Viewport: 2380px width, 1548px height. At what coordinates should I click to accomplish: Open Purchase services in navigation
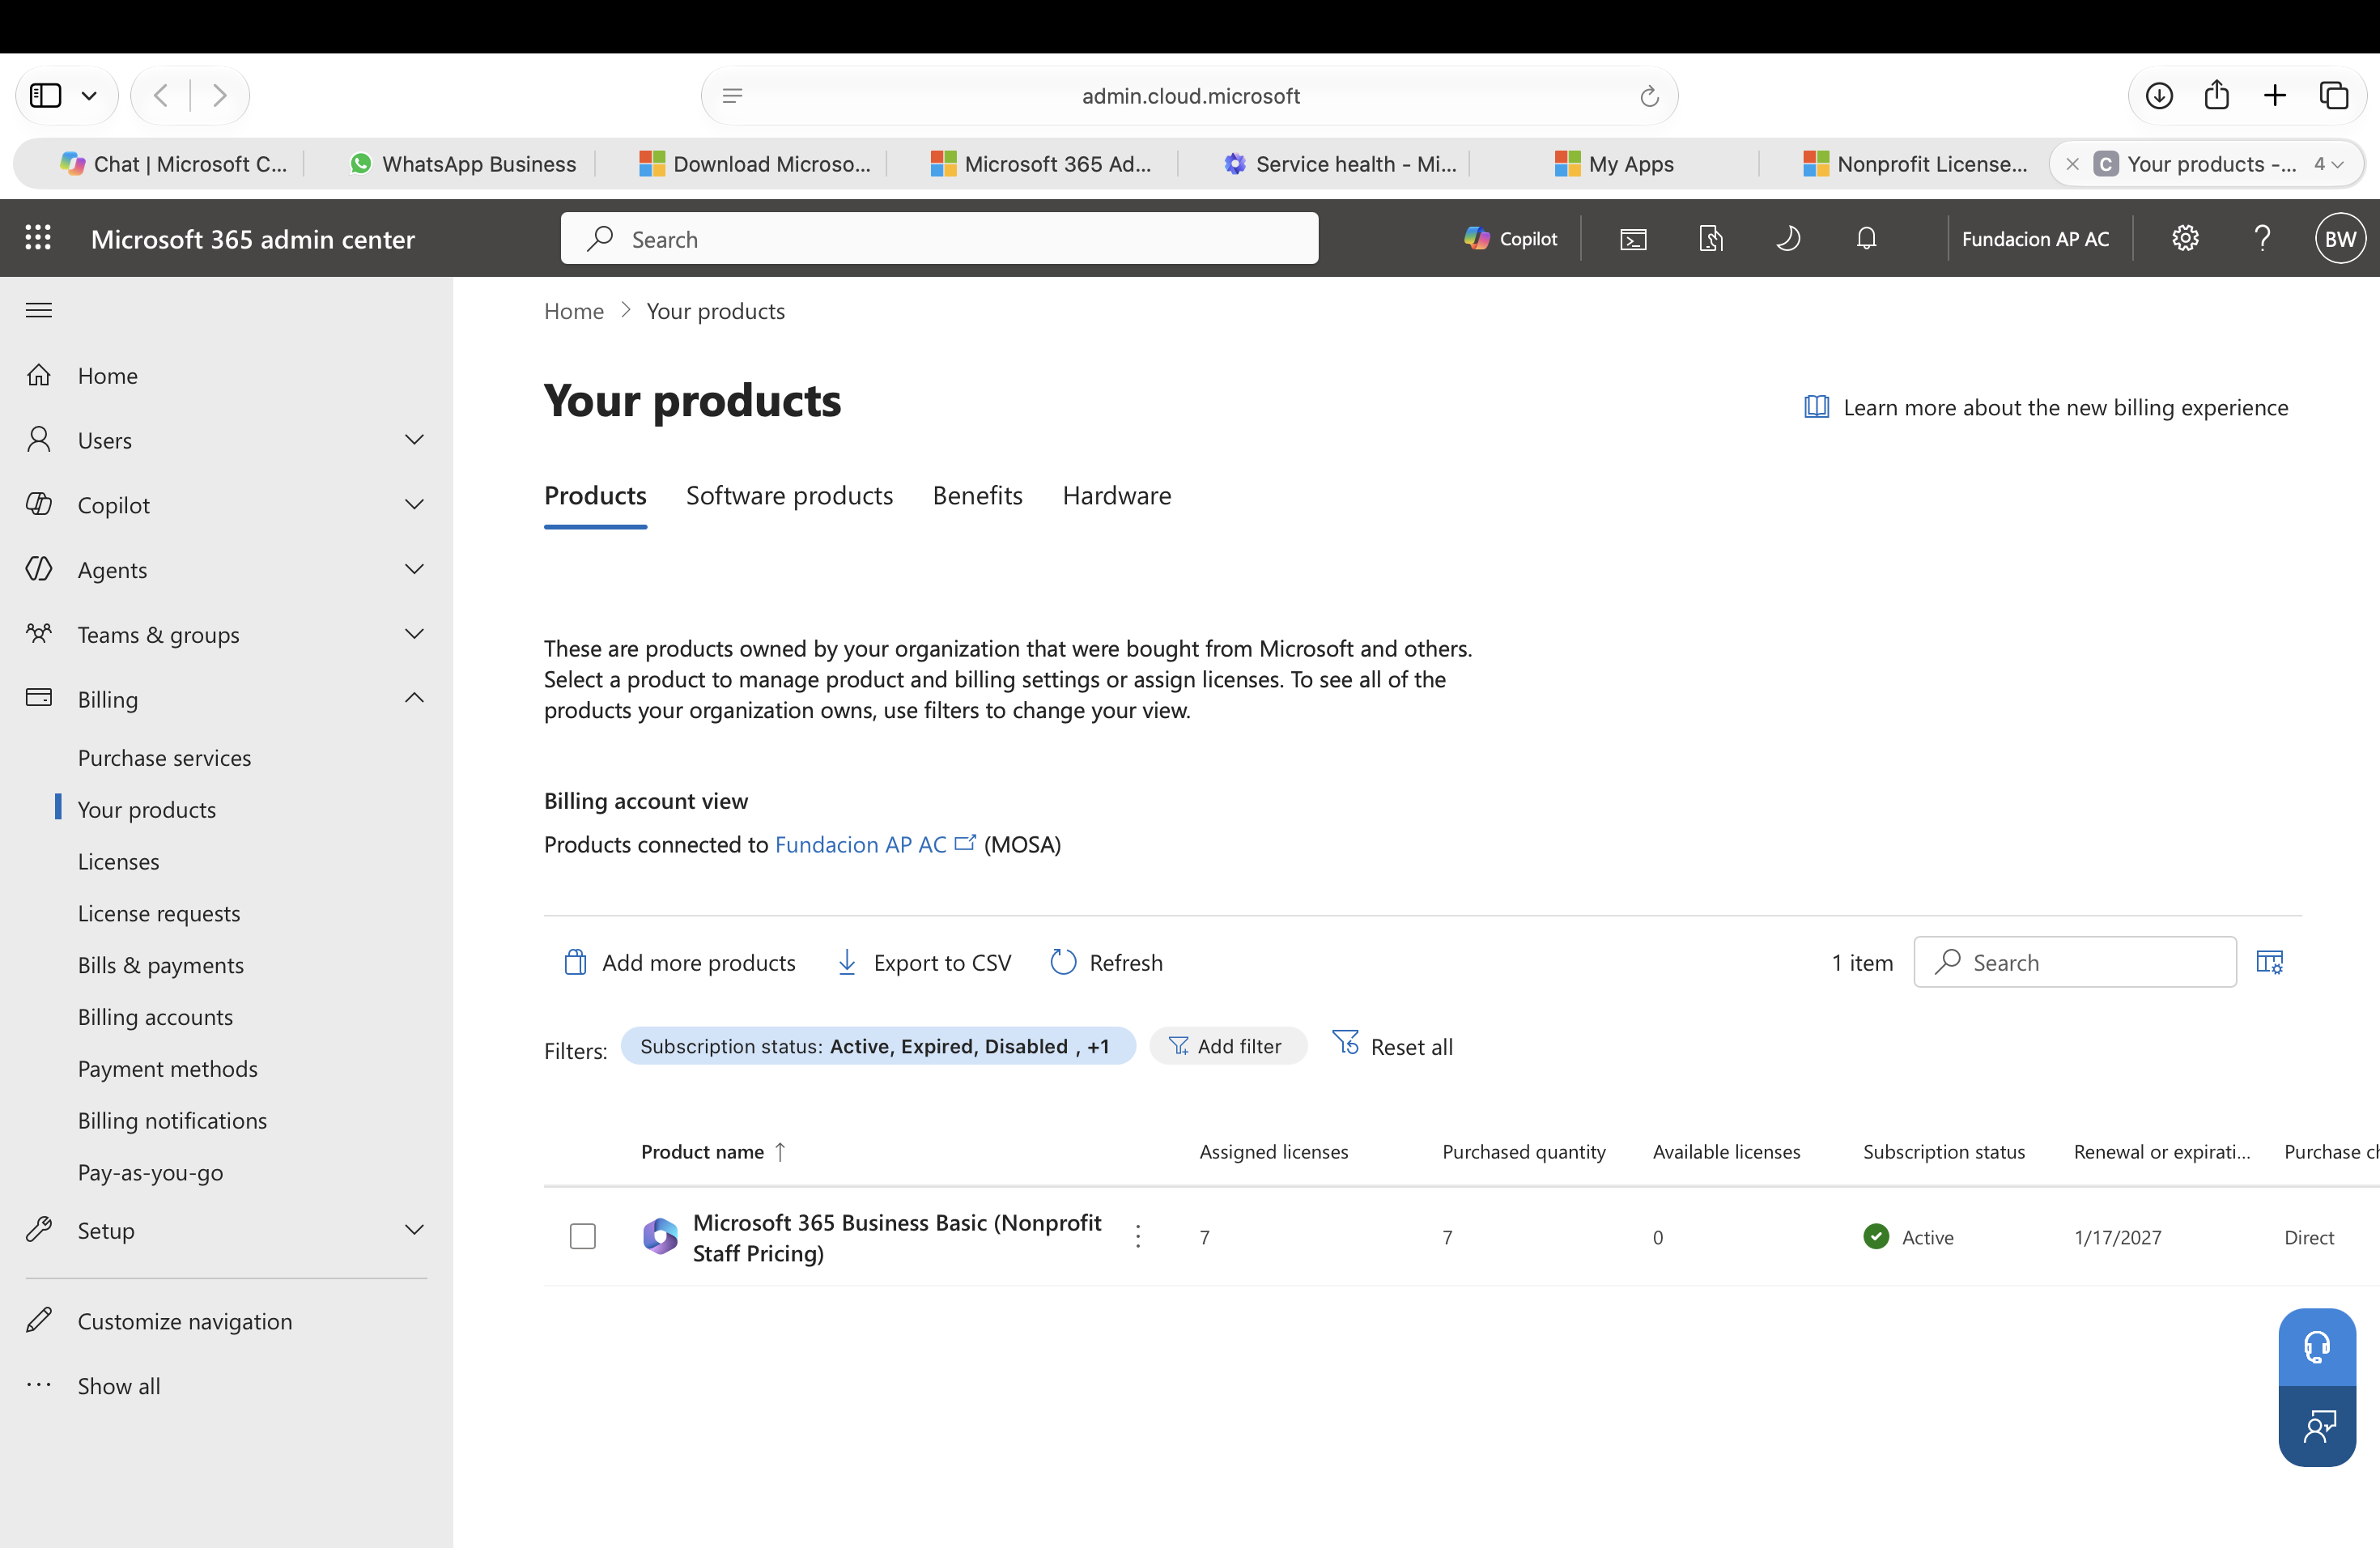(x=164, y=758)
